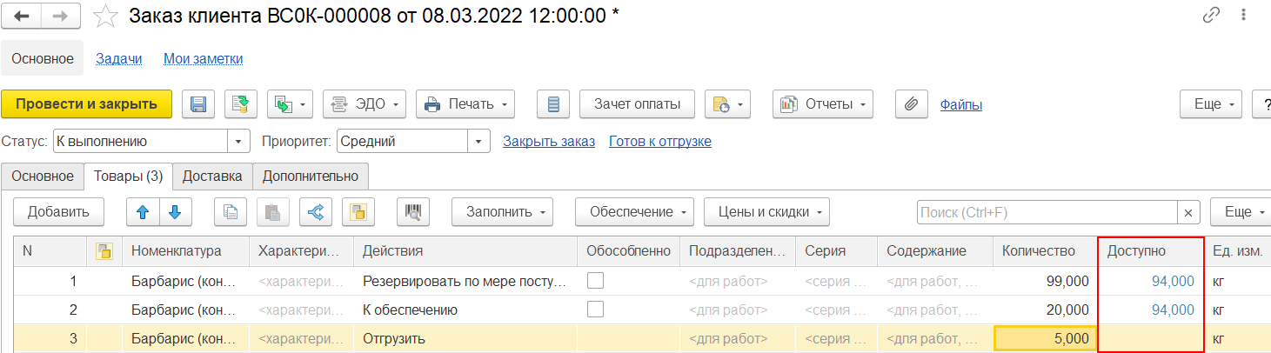The width and height of the screenshot is (1271, 353).
Task: Open document structure list icon
Action: coord(553,104)
